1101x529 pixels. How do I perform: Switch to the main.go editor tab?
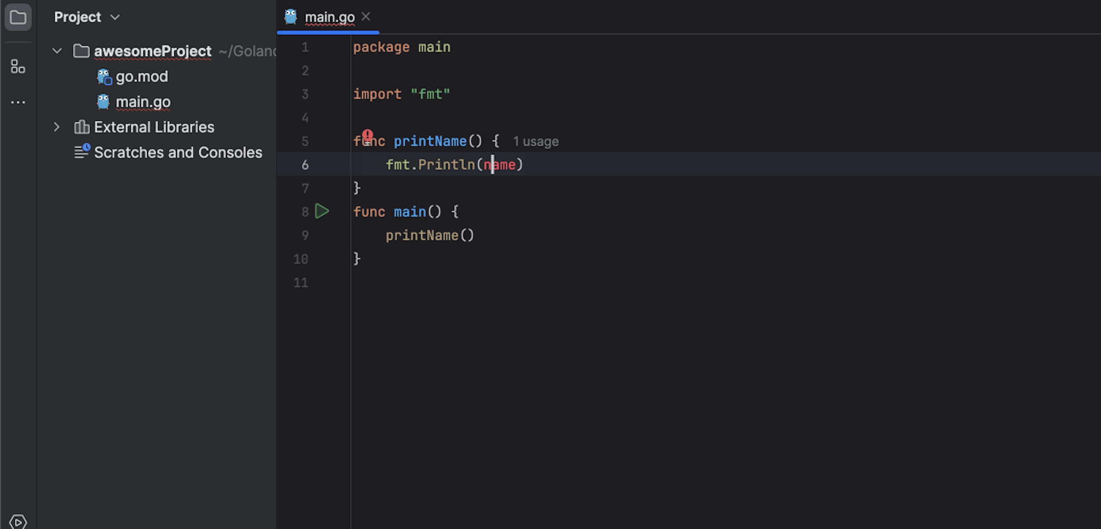pos(329,17)
